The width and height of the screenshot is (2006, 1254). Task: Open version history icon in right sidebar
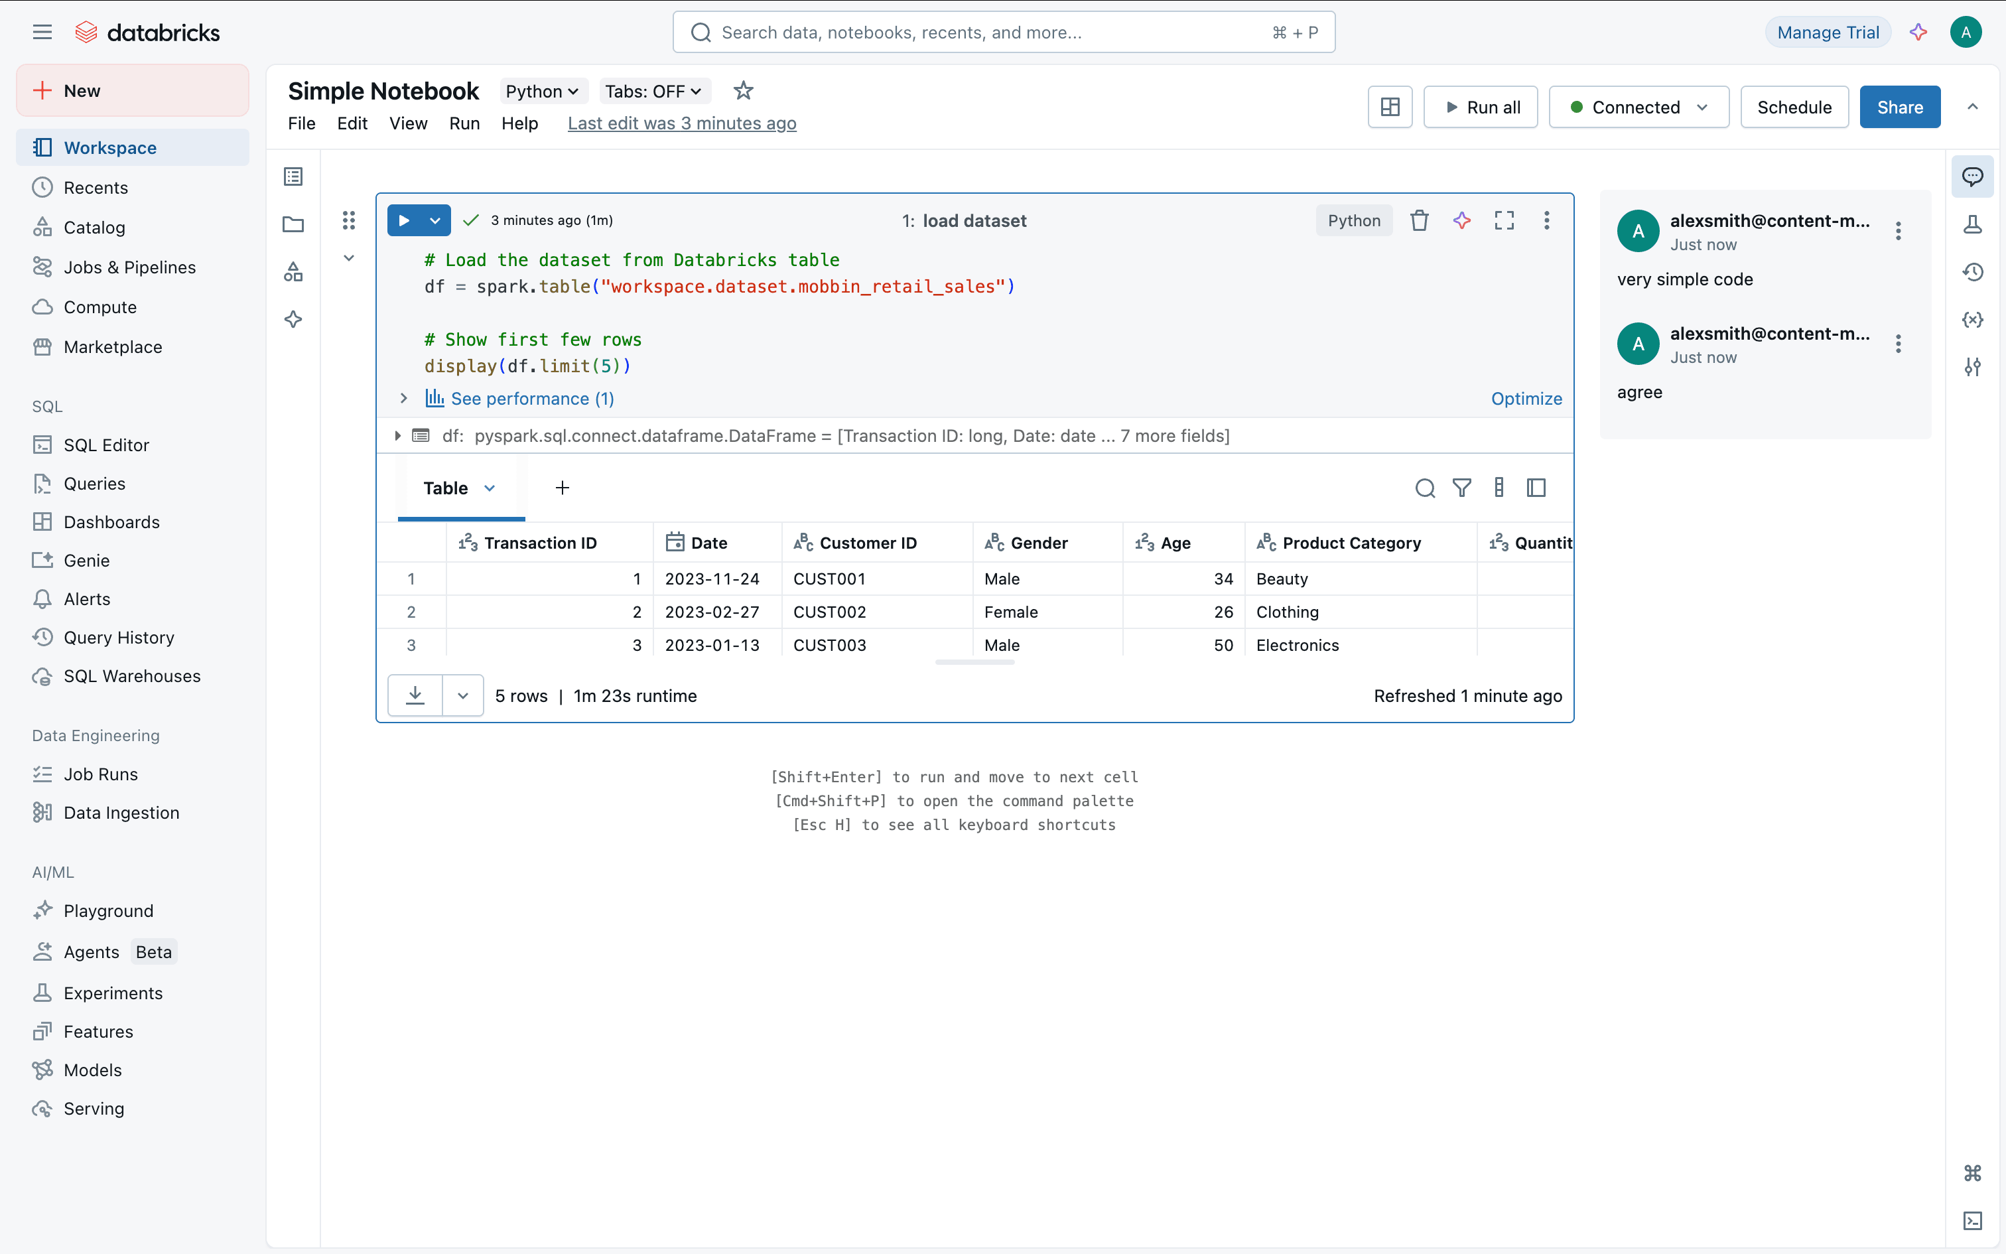pyautogui.click(x=1972, y=272)
